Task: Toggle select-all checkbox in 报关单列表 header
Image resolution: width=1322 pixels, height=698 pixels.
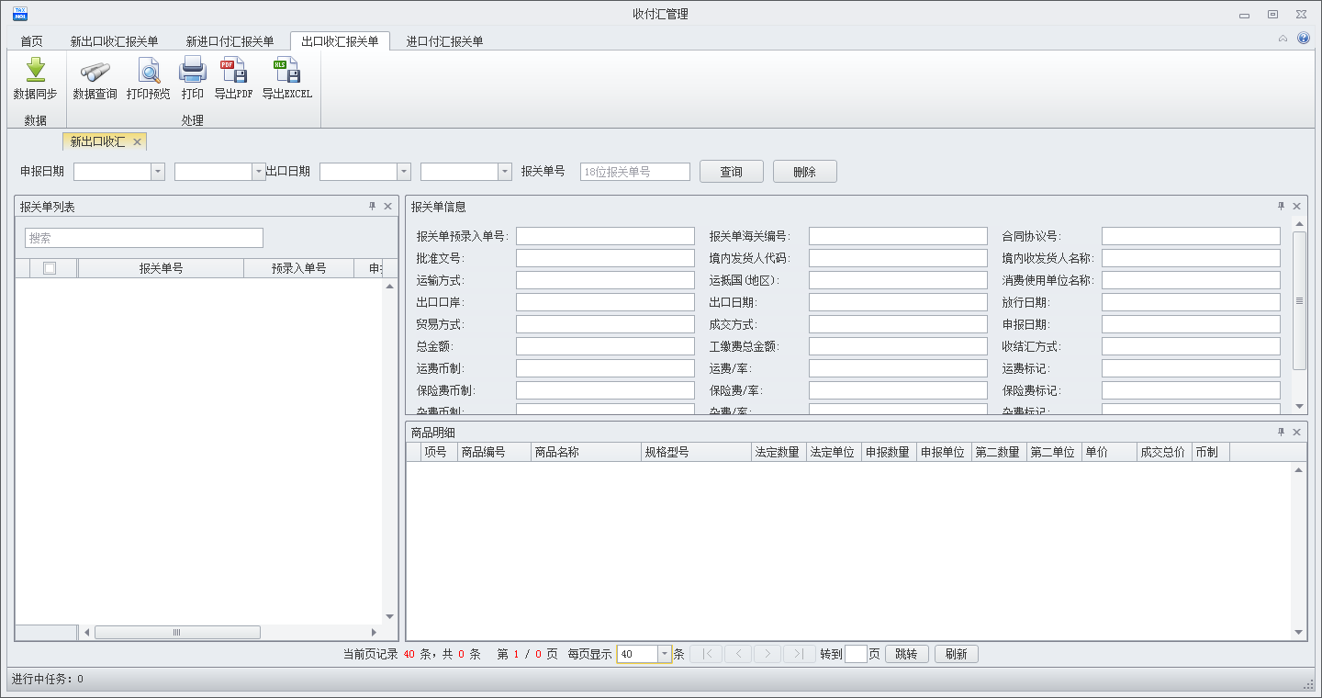Action: click(x=50, y=268)
